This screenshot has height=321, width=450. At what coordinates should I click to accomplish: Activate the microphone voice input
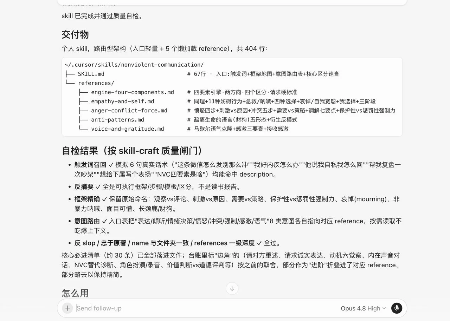click(x=397, y=308)
